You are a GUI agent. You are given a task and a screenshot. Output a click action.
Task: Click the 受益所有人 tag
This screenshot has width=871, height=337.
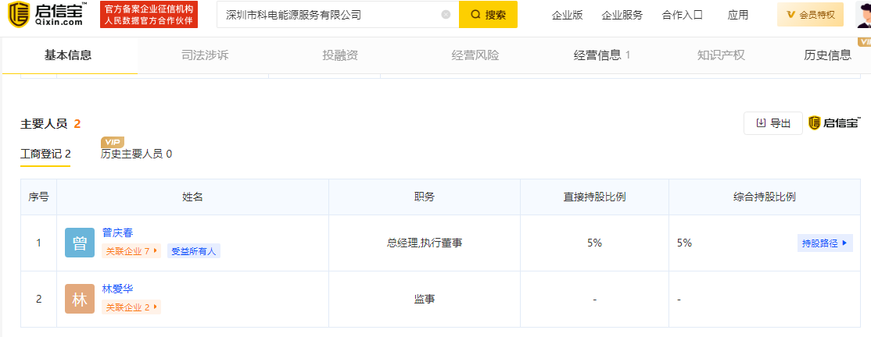[193, 251]
